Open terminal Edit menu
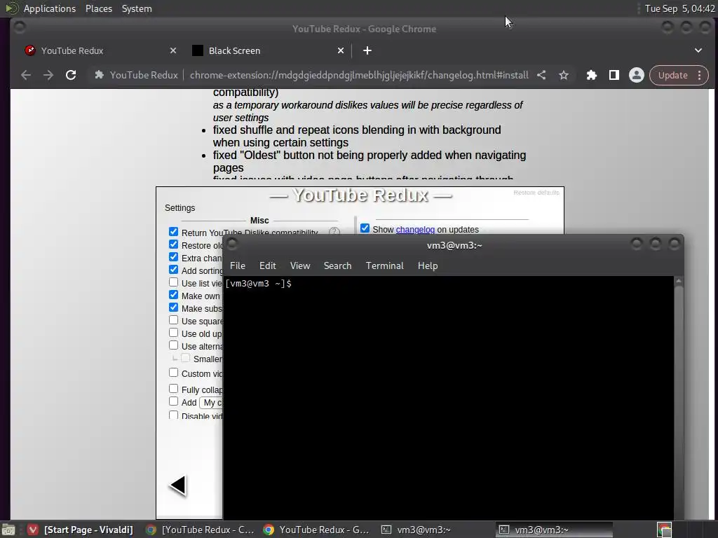 [267, 265]
